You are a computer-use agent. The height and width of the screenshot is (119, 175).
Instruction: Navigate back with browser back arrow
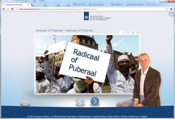tap(4, 9)
